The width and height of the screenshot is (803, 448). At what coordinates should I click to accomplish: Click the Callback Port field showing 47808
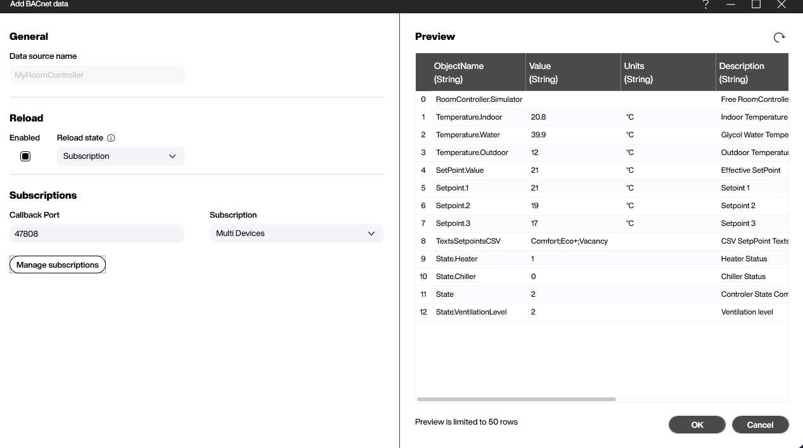point(96,233)
